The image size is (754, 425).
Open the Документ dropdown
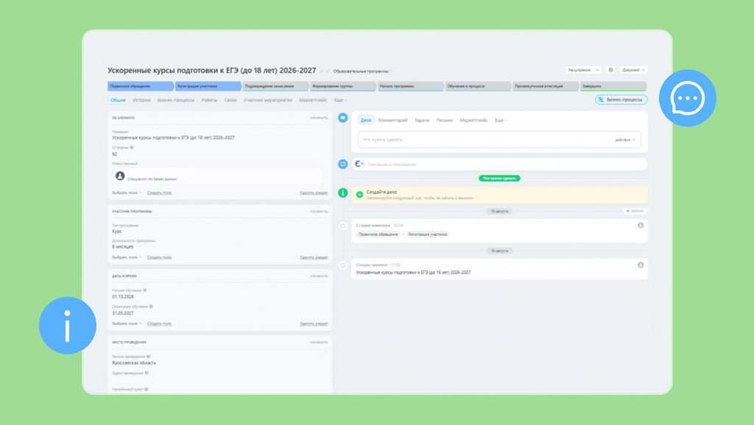[x=633, y=70]
